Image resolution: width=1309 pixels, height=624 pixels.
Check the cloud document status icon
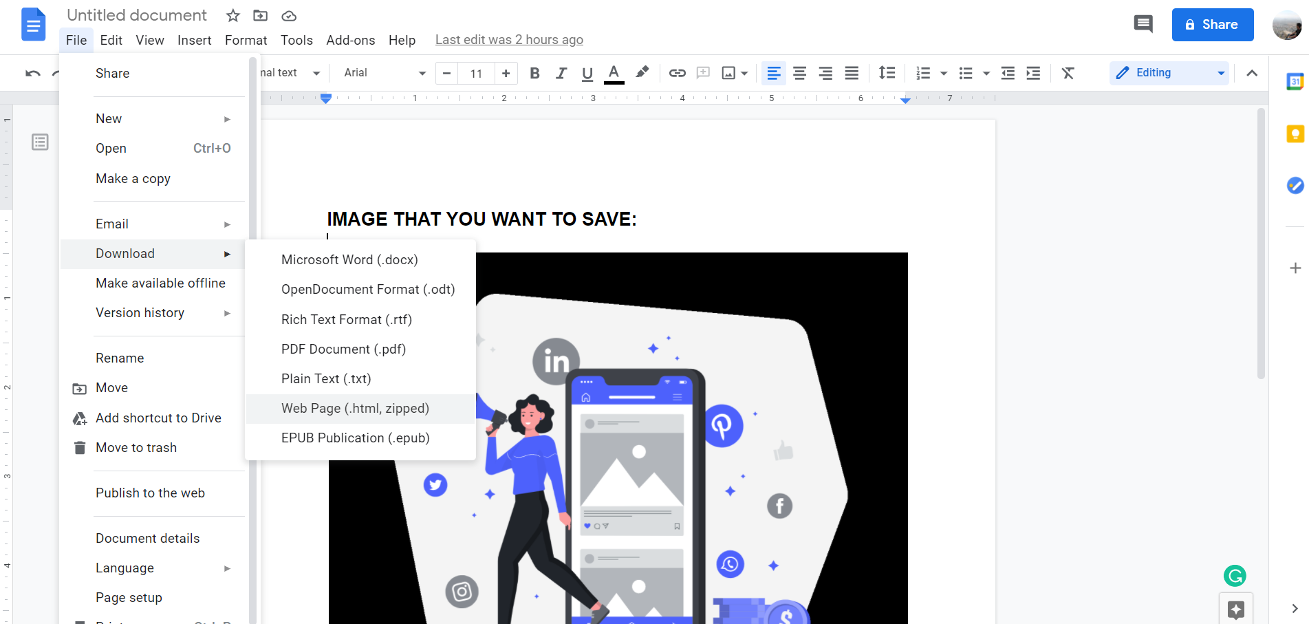click(x=289, y=16)
